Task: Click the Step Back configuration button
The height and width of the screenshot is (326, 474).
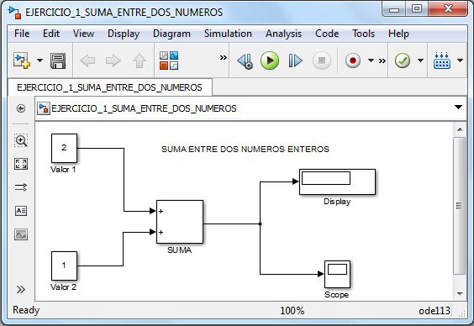Action: click(245, 61)
